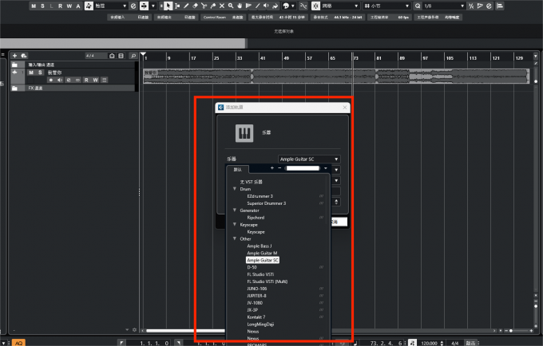Image resolution: width=543 pixels, height=346 pixels.
Task: Open the Find Tracks search icon
Action: point(133,56)
